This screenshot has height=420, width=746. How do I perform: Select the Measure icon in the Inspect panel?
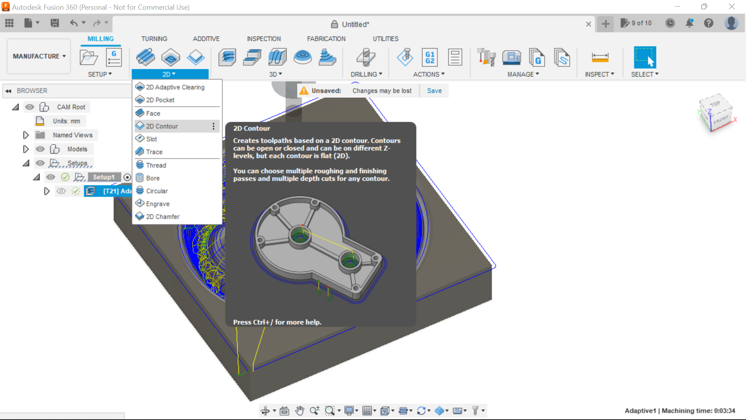click(x=600, y=57)
